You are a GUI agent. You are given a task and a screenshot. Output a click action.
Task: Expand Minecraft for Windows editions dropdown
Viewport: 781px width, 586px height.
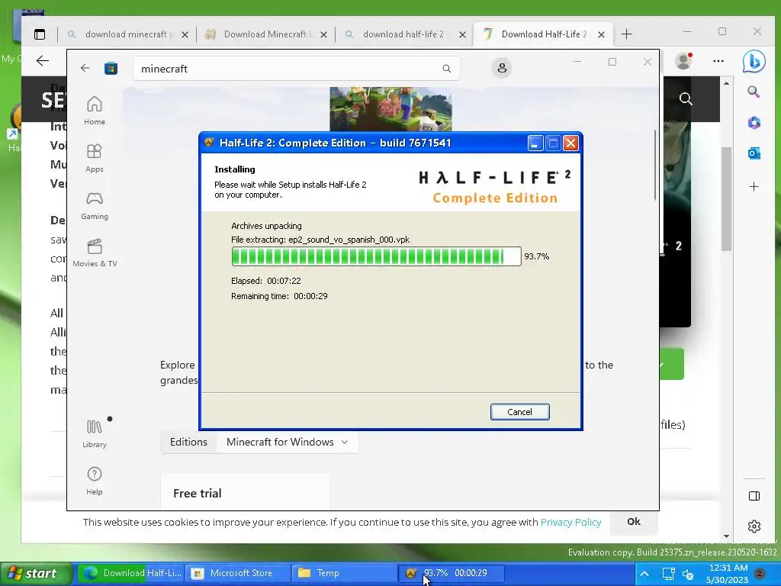pos(288,442)
